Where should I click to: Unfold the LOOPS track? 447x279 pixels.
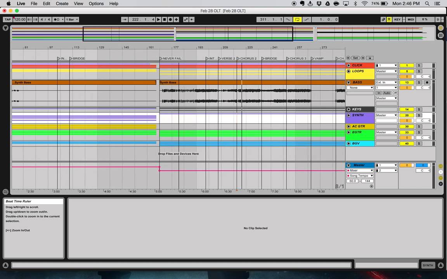coord(348,71)
